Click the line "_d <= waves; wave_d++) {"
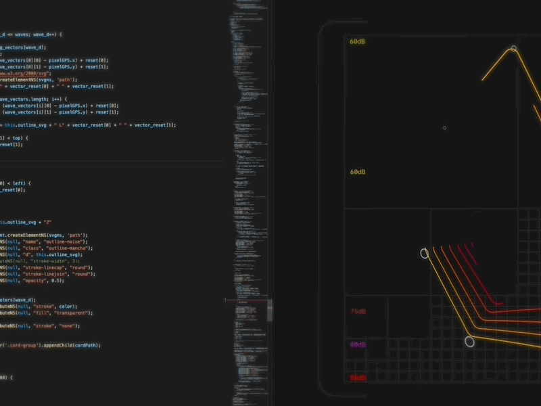541x406 pixels. click(x=31, y=35)
